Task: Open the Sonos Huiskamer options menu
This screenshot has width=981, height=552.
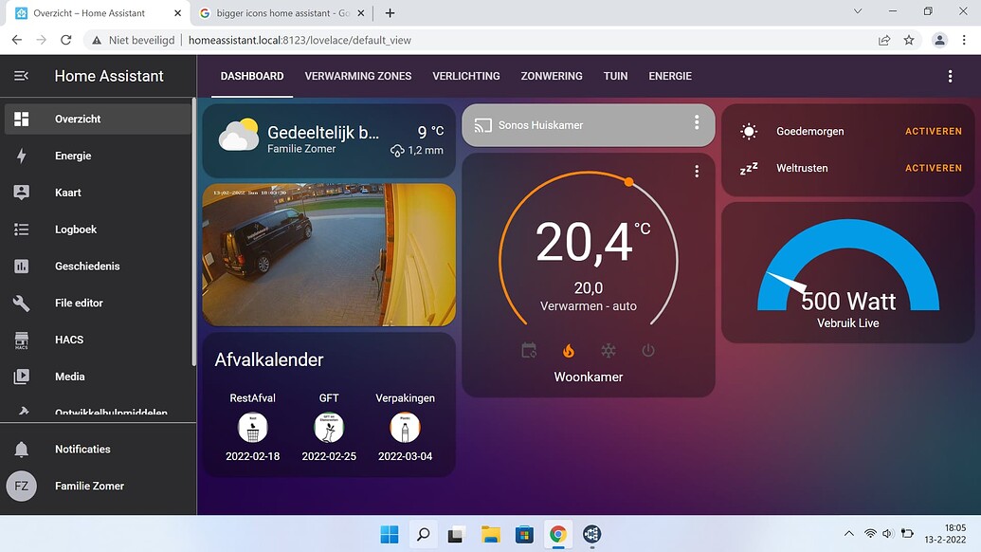Action: [697, 124]
